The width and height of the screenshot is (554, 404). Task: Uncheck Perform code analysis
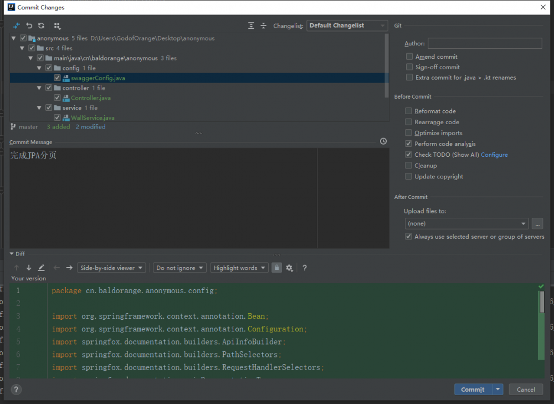[x=409, y=144]
